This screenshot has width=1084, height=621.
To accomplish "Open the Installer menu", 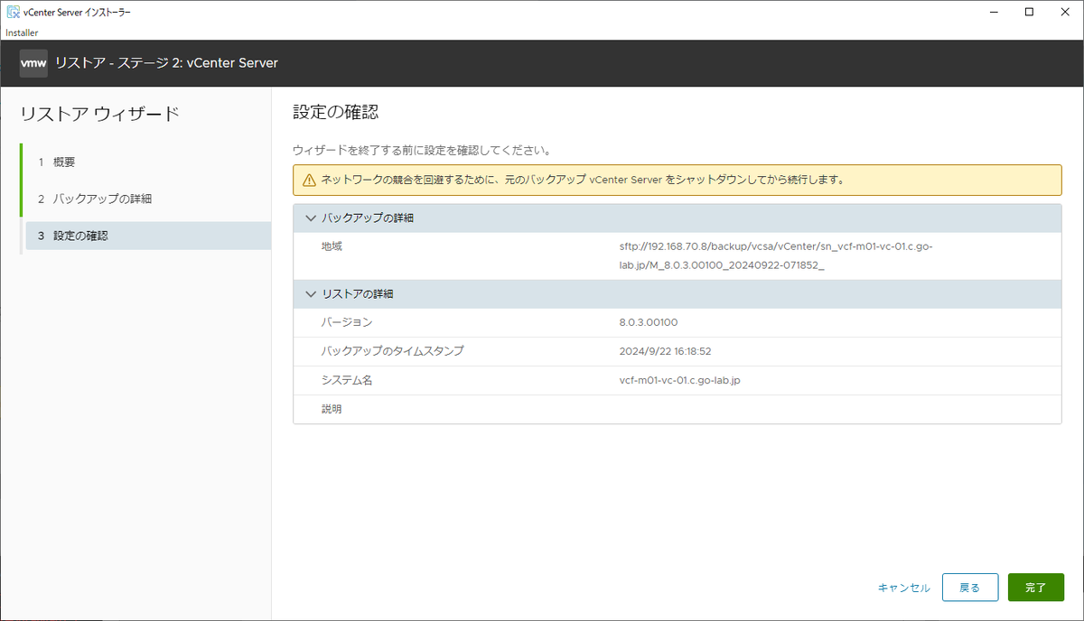I will pos(22,32).
